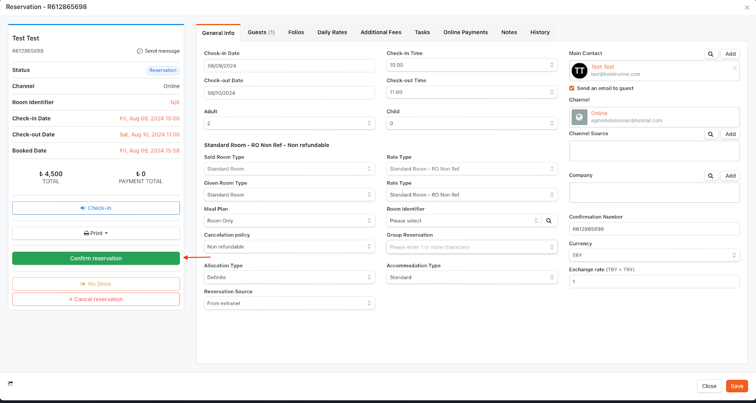Image resolution: width=756 pixels, height=403 pixels.
Task: Open the Meal Plan dropdown
Action: coord(289,221)
